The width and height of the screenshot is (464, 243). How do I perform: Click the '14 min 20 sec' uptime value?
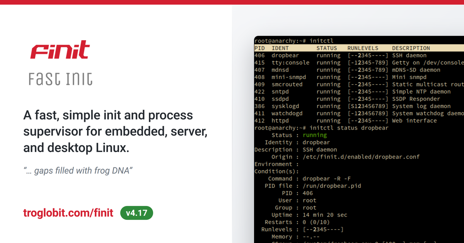(325, 215)
